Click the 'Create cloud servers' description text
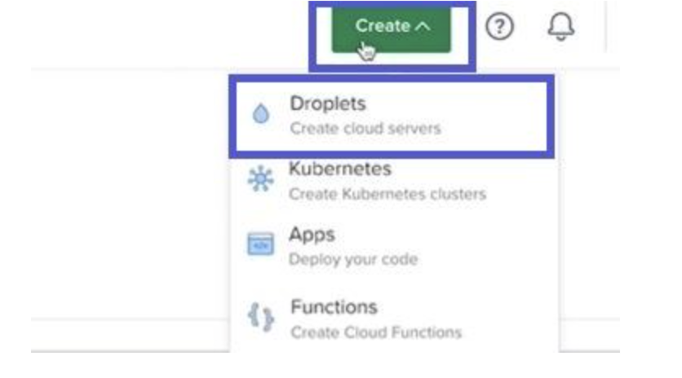 point(365,129)
